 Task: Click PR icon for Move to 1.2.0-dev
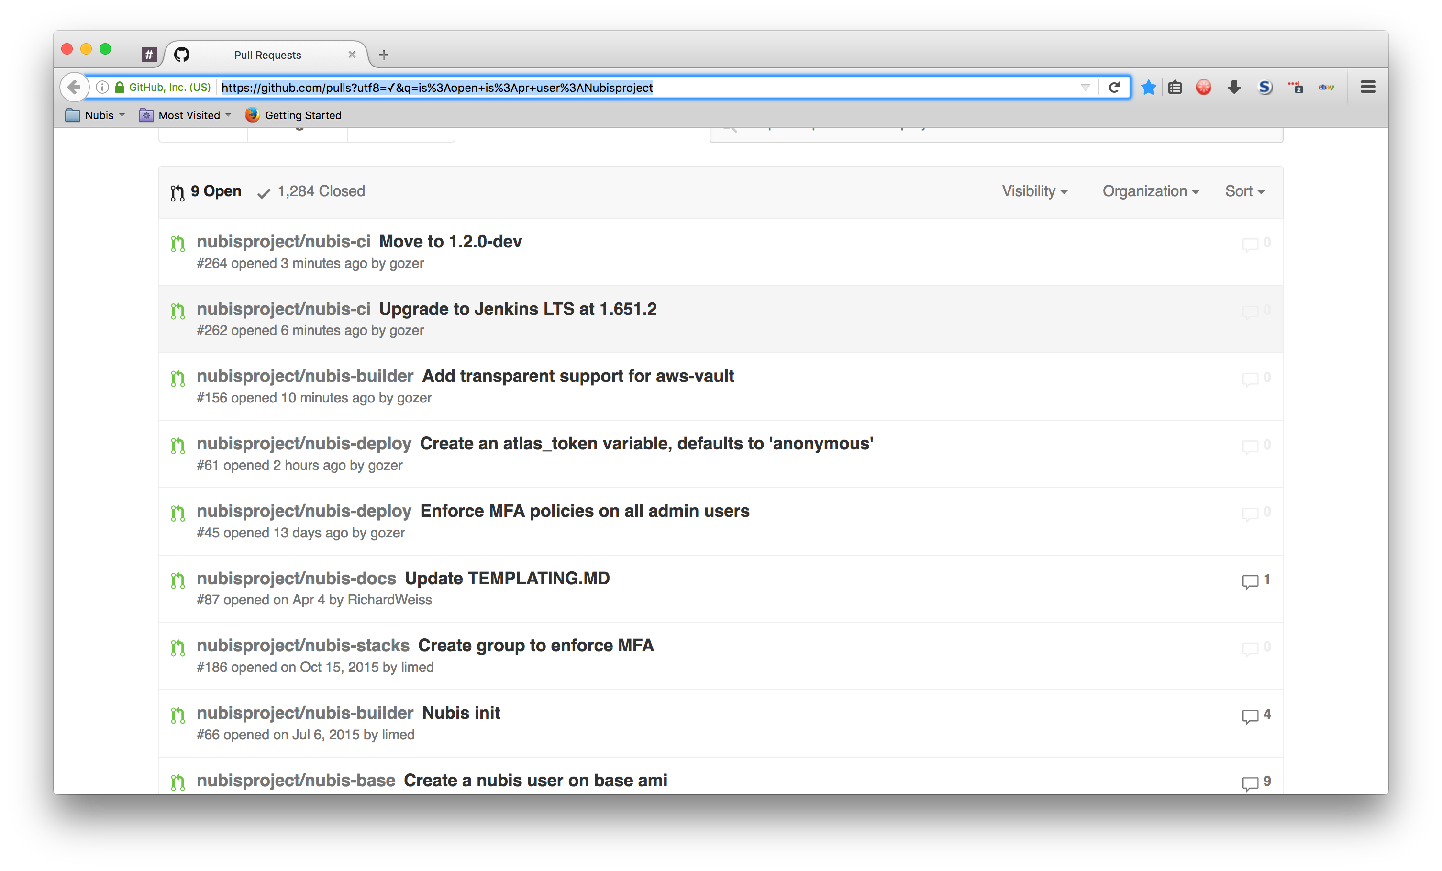tap(177, 243)
